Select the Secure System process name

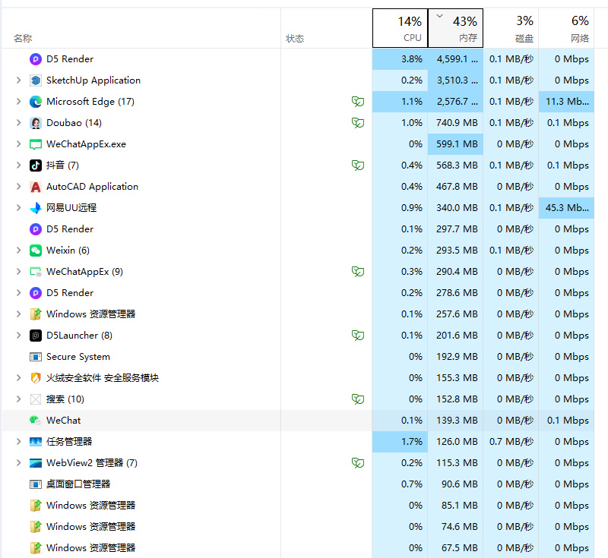point(78,357)
